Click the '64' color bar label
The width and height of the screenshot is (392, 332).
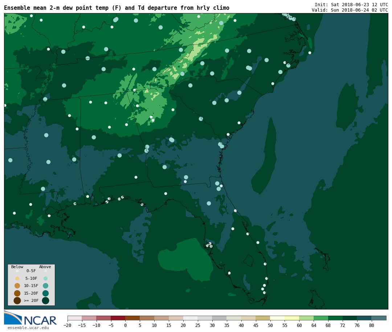pyautogui.click(x=314, y=325)
